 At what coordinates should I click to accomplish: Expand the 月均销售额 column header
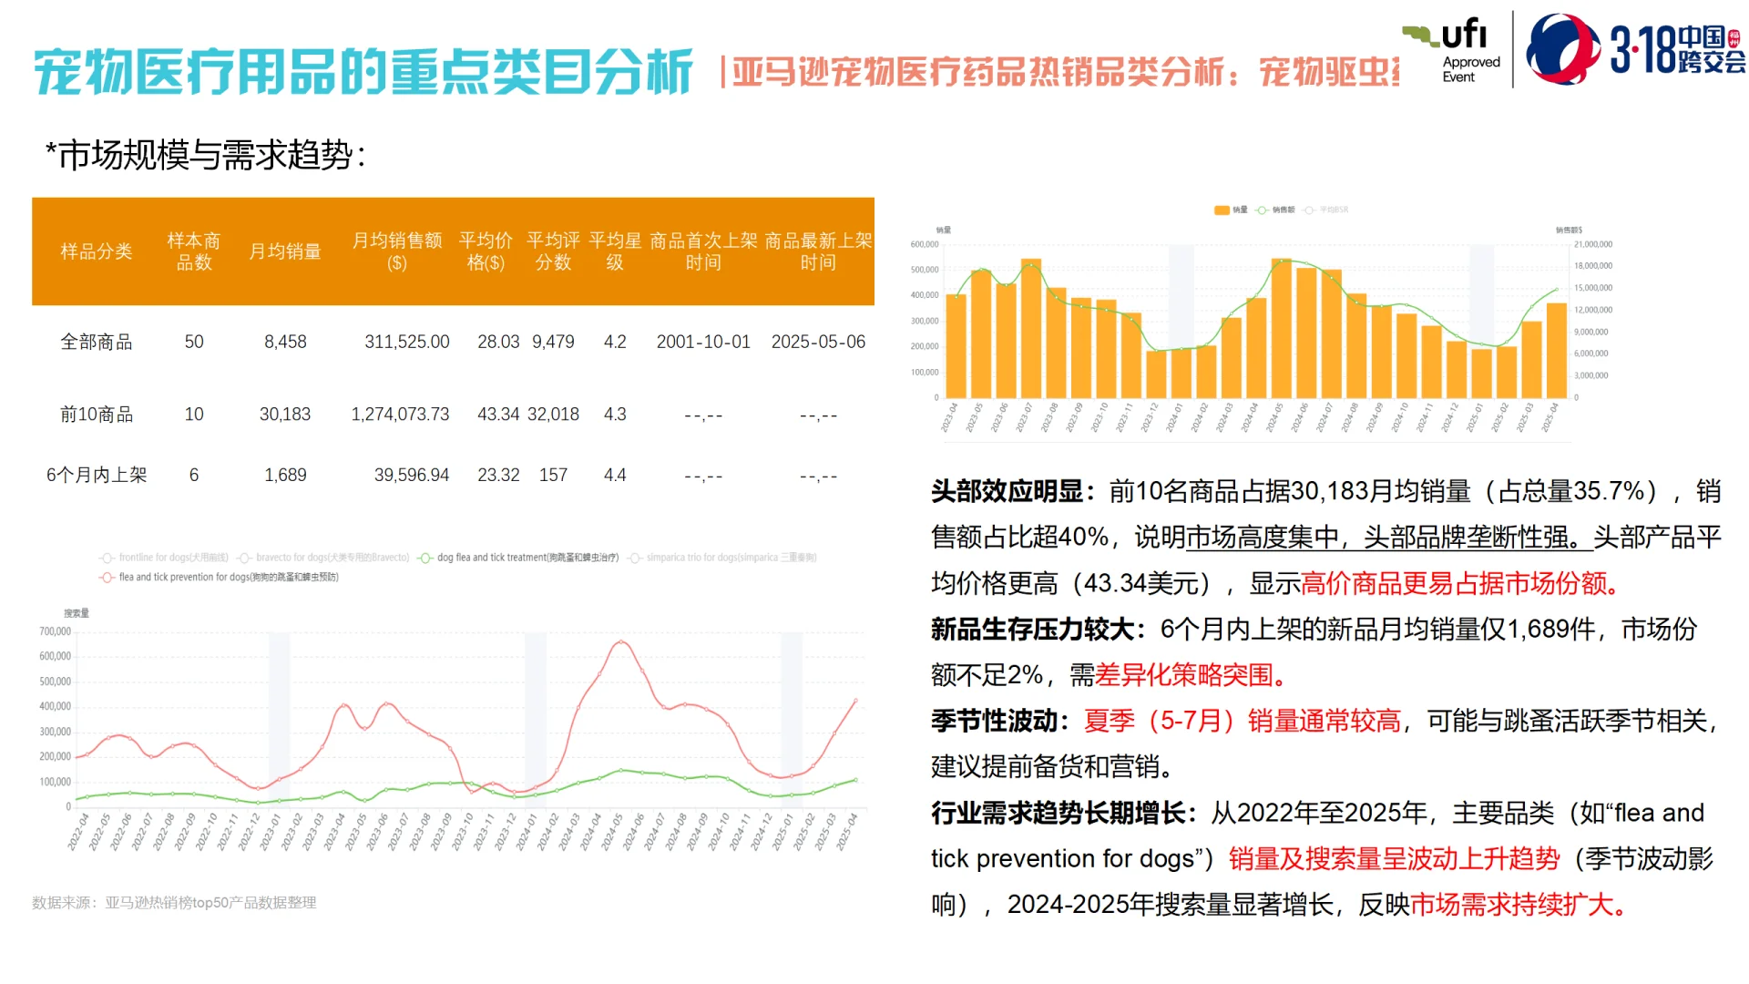click(x=396, y=252)
